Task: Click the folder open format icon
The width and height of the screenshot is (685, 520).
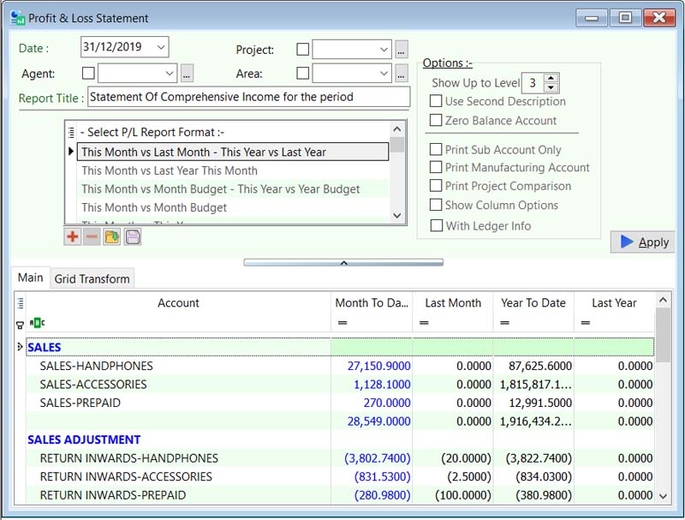Action: pos(112,236)
